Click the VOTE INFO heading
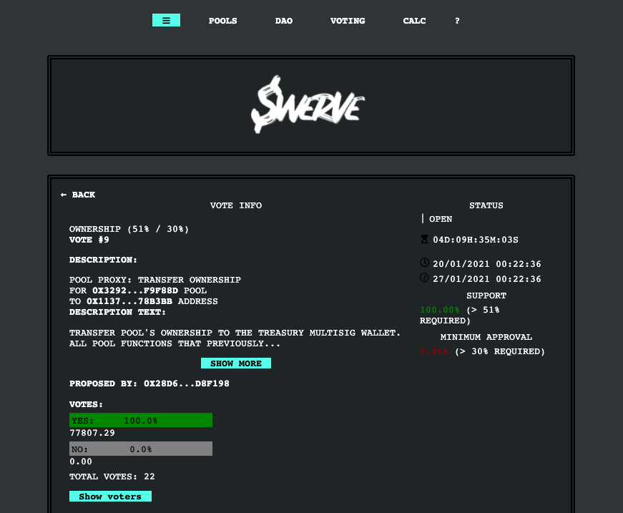This screenshot has width=623, height=513. (x=236, y=206)
